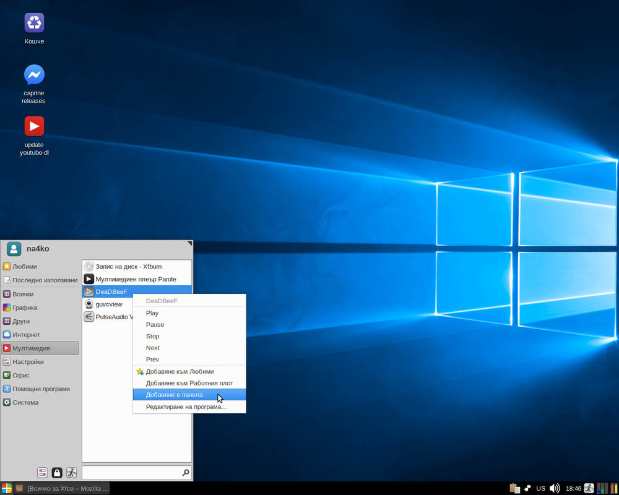Launch DeaDBeeF from the app list
Screen dimensions: 619x495
pyautogui.click(x=137, y=291)
